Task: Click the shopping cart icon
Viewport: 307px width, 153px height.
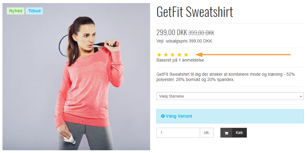Action: click(226, 133)
